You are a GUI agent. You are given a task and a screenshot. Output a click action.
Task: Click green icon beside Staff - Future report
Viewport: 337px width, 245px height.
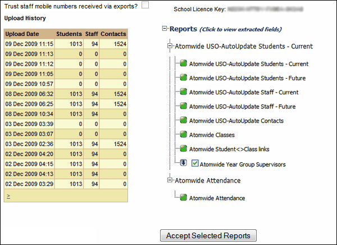(x=183, y=106)
